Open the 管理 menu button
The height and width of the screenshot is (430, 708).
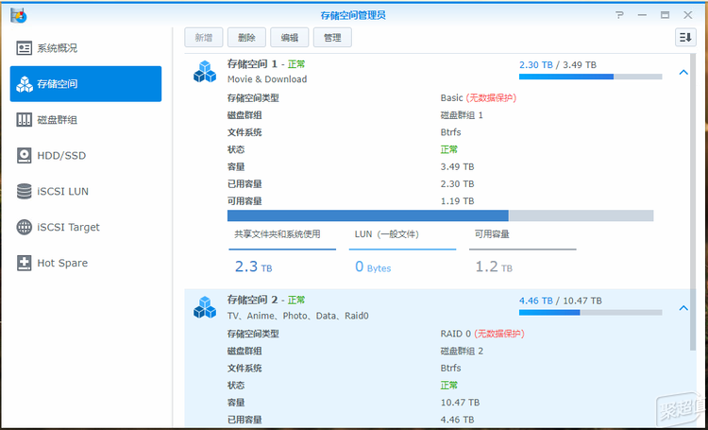click(332, 37)
